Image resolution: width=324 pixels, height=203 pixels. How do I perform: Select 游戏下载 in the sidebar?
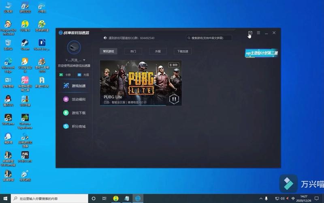click(74, 113)
